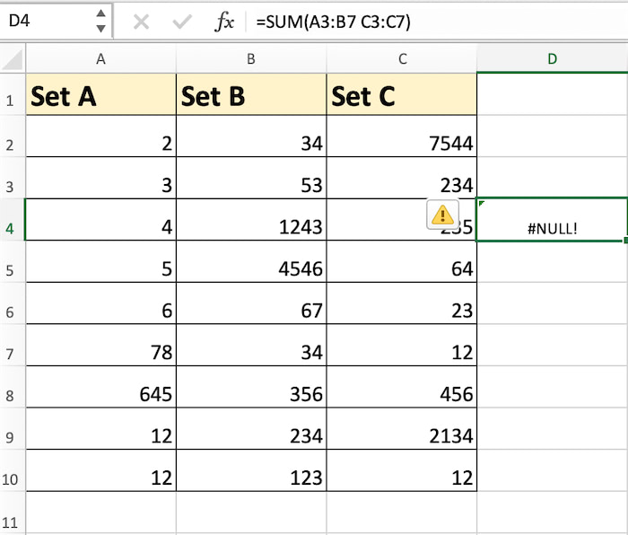Select column B header
This screenshot has width=628, height=535.
[251, 59]
